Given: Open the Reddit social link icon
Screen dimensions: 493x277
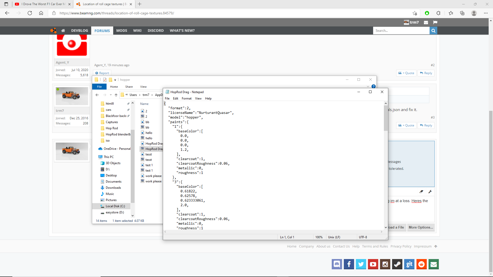Looking at the screenshot, I should [x=421, y=264].
